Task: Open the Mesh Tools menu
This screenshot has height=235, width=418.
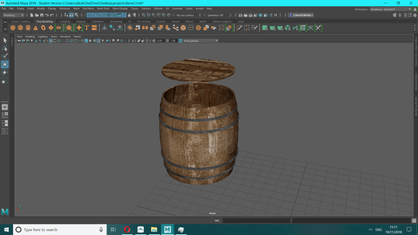Action: pos(103,9)
